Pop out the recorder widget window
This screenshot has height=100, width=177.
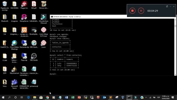(x=167, y=6)
